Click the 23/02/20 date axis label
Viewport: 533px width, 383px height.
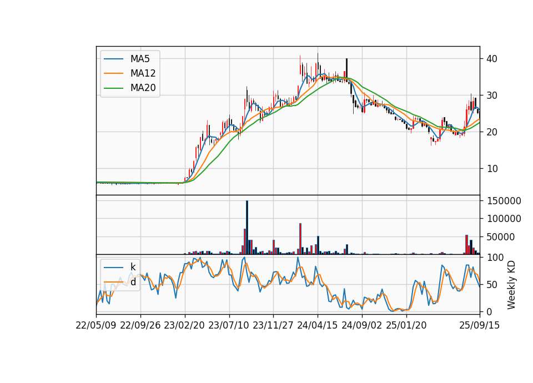click(184, 325)
